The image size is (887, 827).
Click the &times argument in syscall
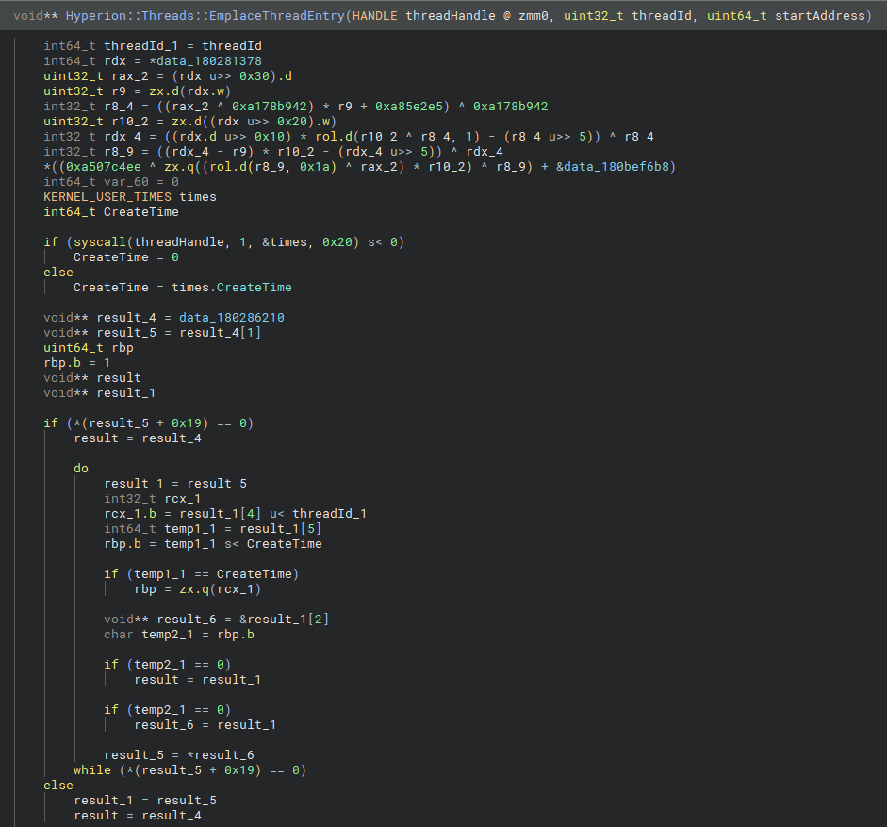[x=285, y=242]
